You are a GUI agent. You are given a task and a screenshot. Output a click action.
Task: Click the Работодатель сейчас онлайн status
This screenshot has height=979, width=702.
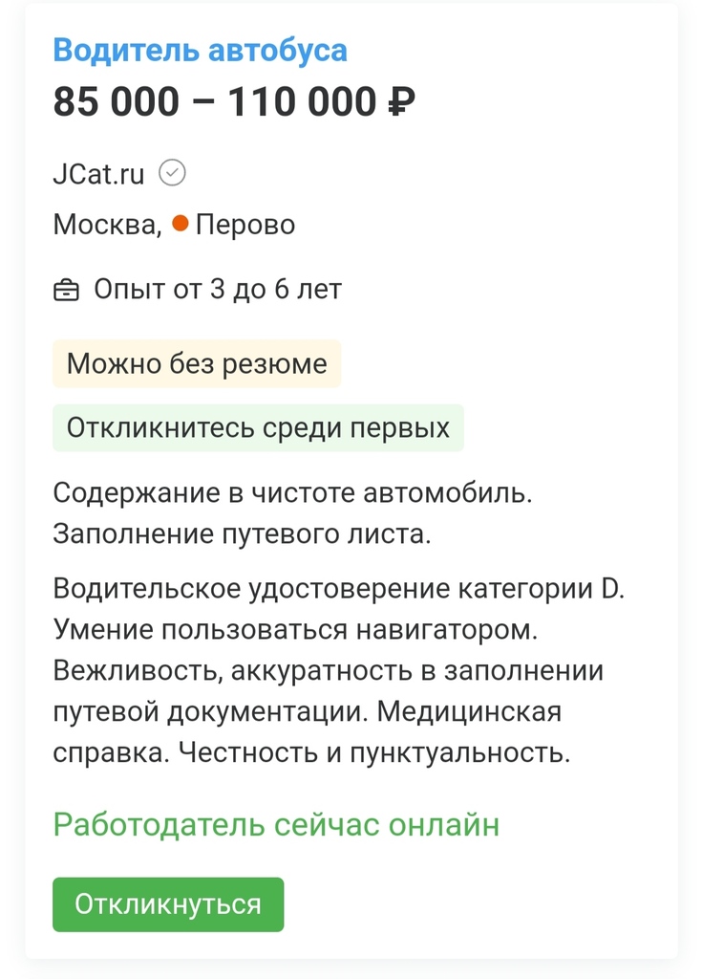(276, 824)
